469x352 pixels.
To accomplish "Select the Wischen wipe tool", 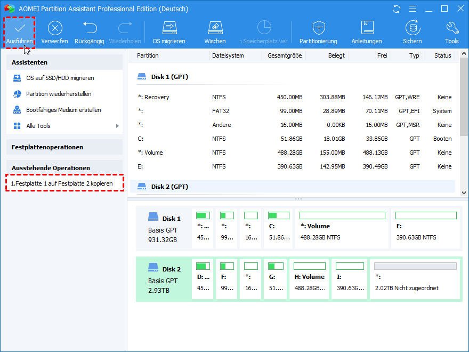I will tap(215, 29).
